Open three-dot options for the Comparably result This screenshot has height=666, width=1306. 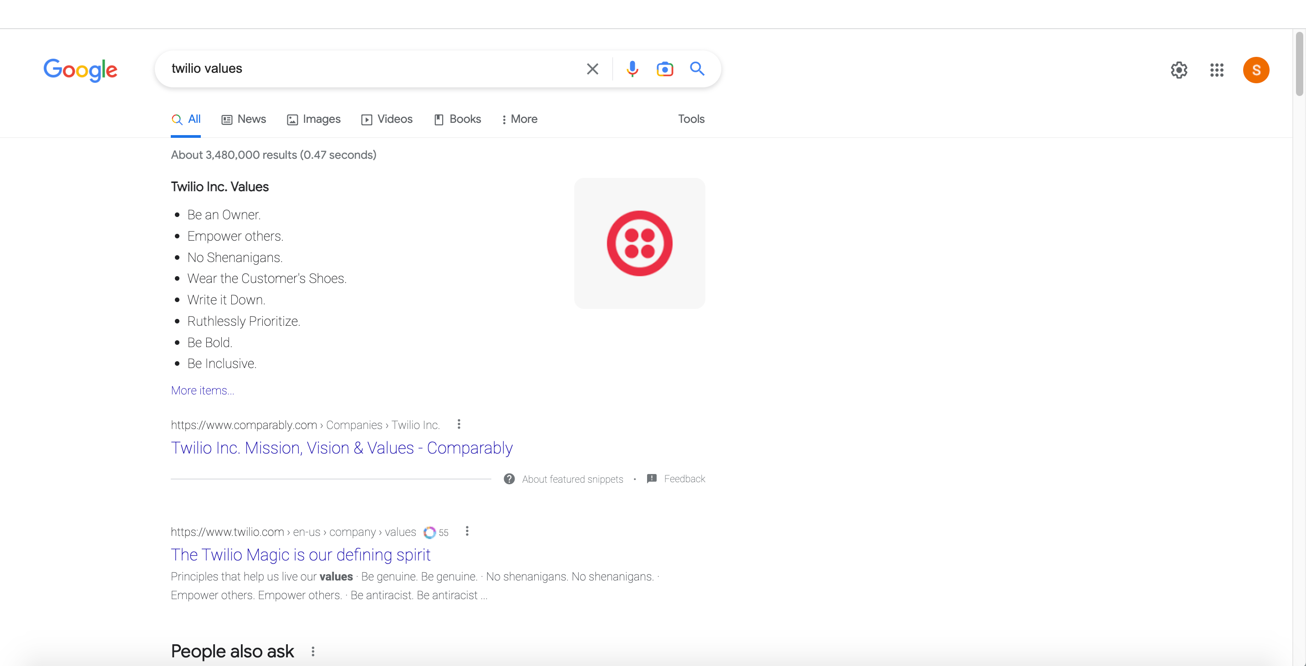point(459,424)
